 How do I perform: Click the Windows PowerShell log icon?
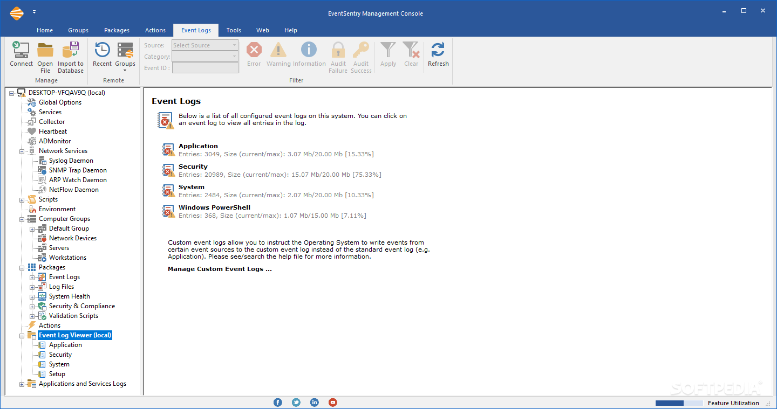[169, 211]
